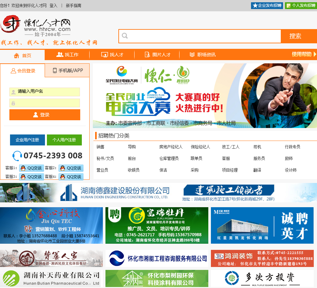Open the 厨师 job category
The image size is (317, 288).
tap(289, 158)
